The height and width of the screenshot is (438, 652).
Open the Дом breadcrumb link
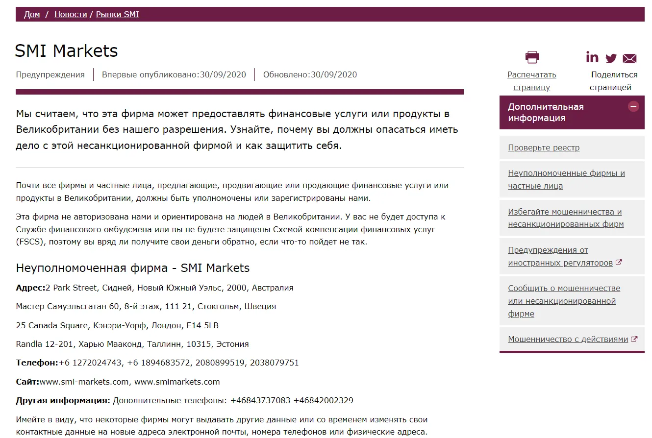click(32, 14)
